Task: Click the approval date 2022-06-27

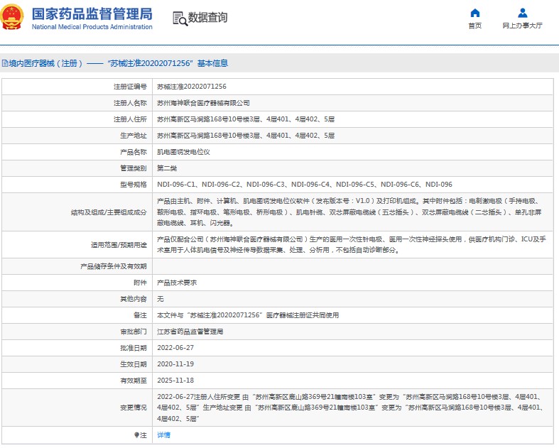Action: 175,348
